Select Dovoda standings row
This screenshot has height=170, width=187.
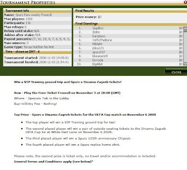[129, 60]
